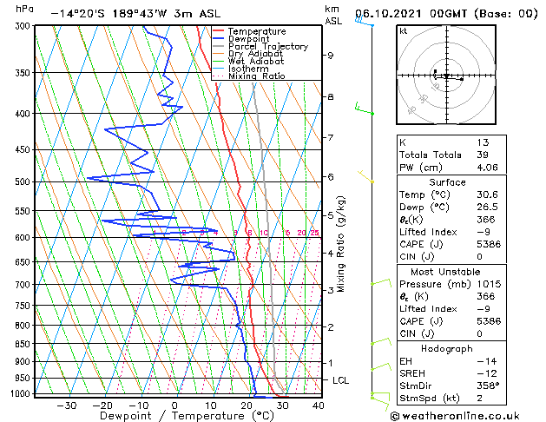Click the copyright symbol beside weatheronline.co.uk
Screen dimensions: 546x422
[397, 415]
